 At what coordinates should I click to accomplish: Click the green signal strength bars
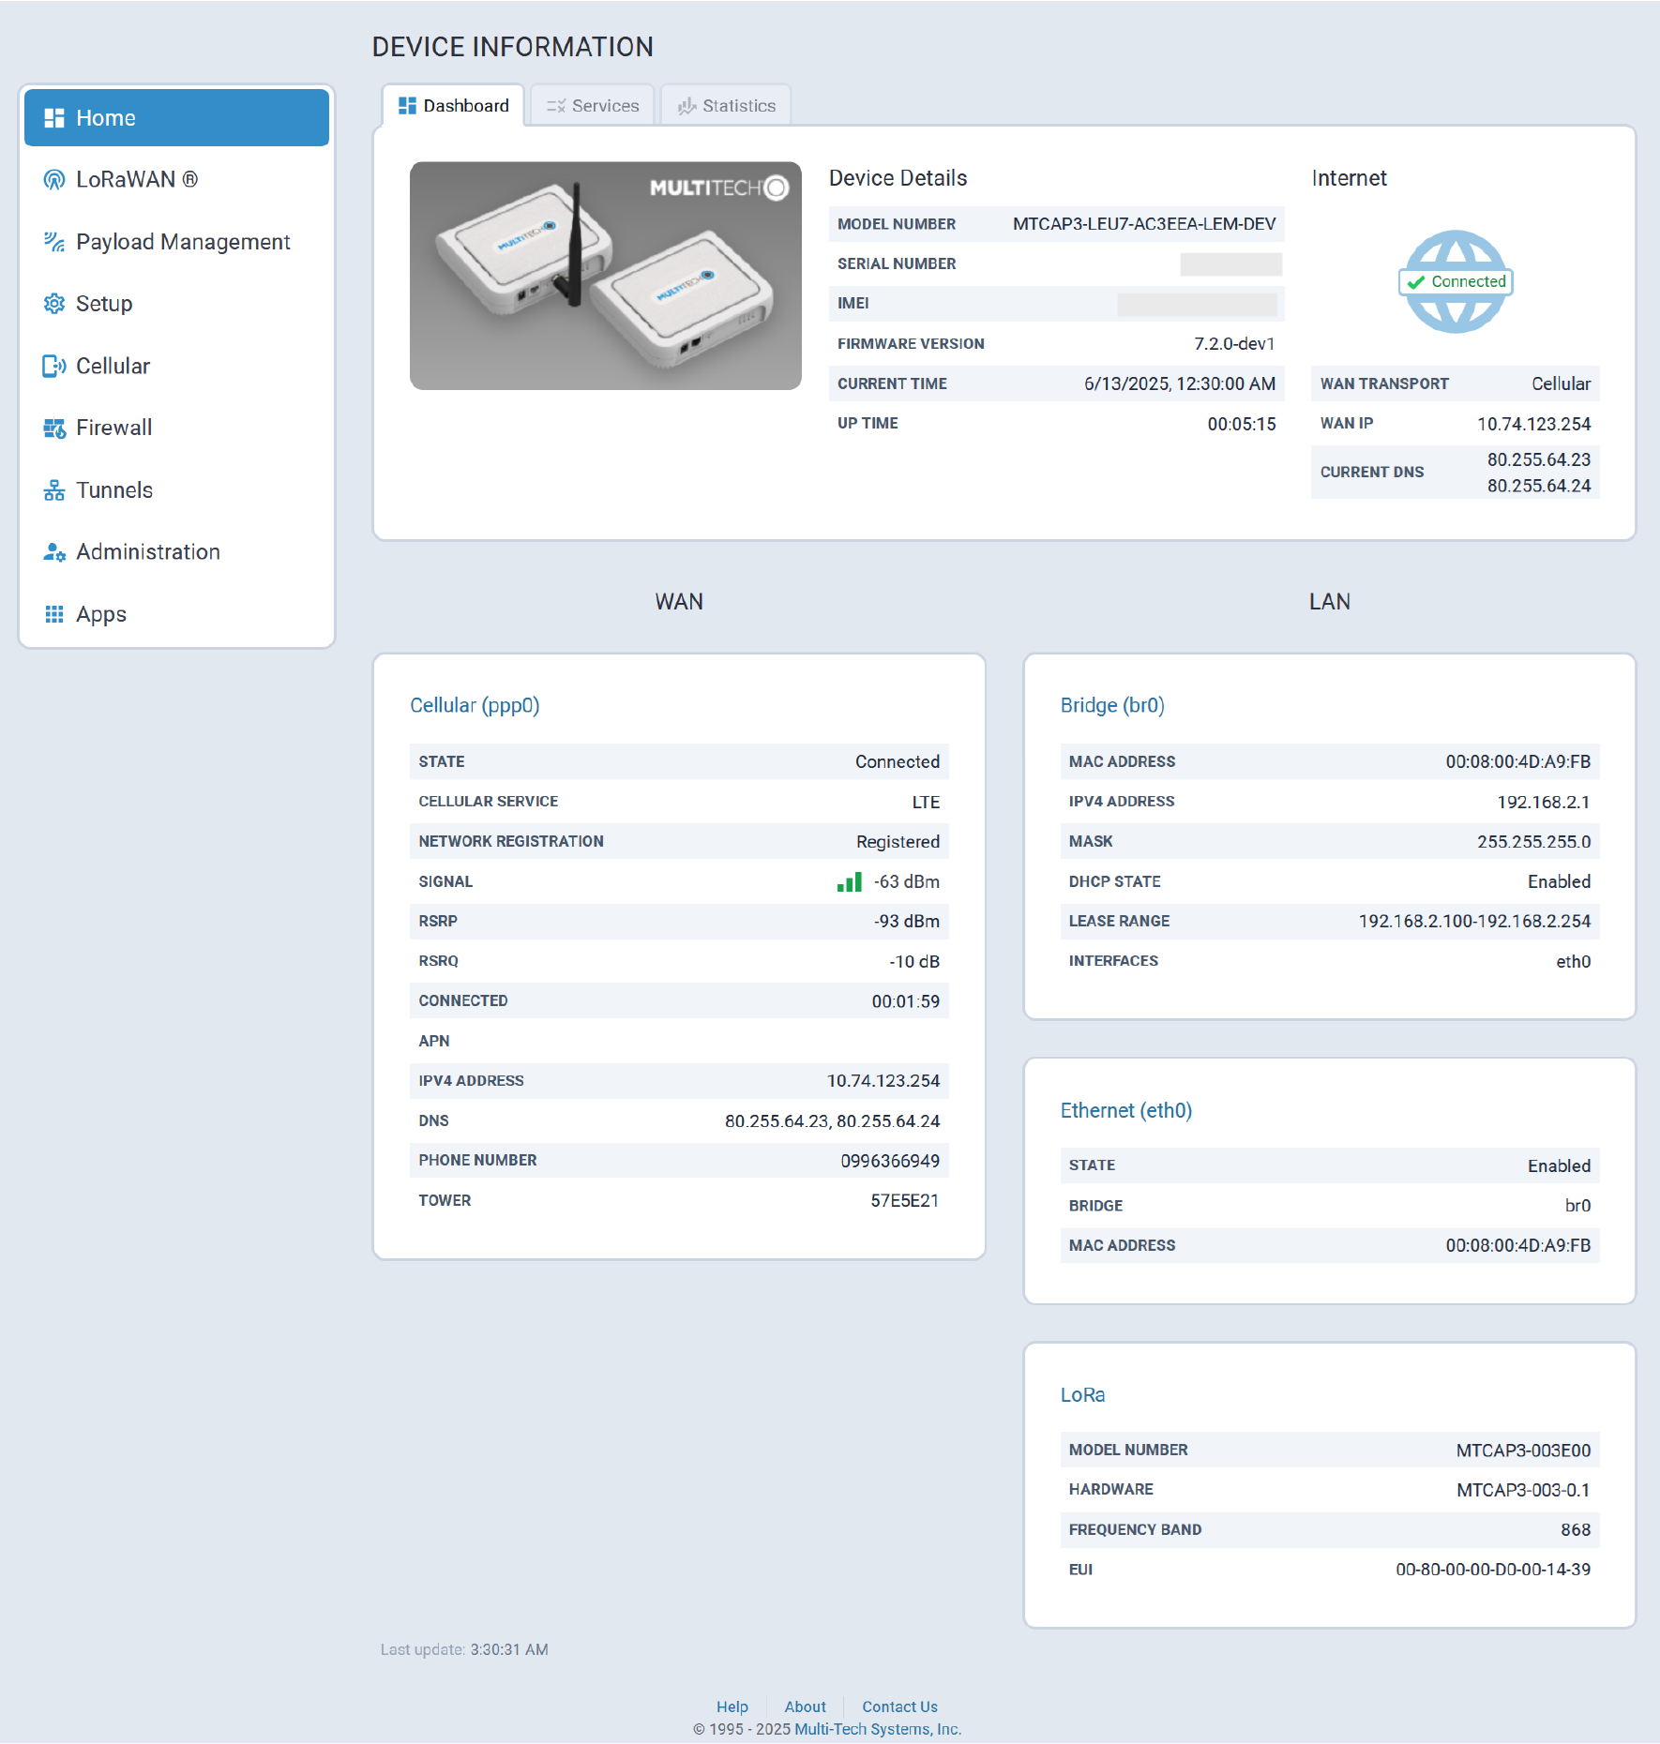(x=849, y=882)
